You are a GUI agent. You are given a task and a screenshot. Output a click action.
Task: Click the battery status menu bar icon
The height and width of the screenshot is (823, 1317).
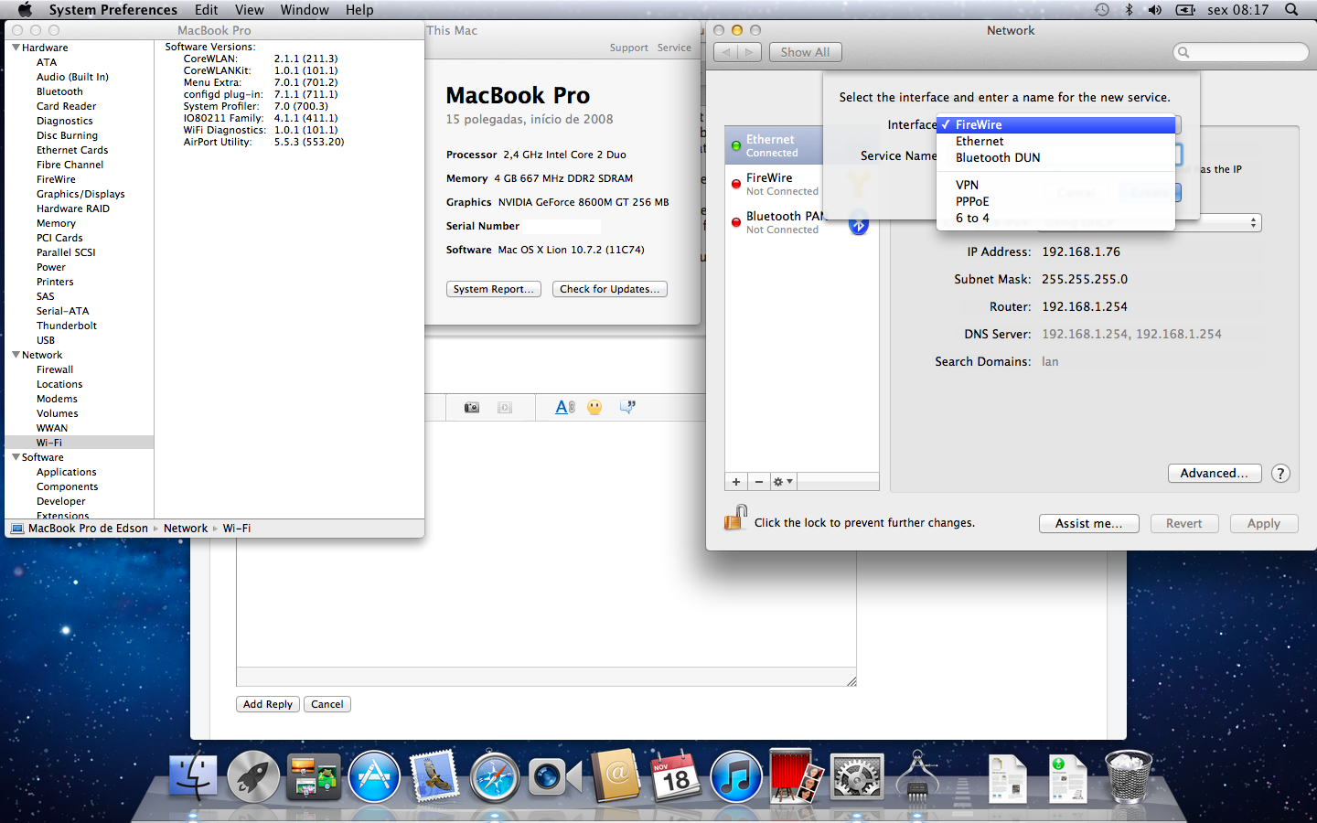[1185, 10]
